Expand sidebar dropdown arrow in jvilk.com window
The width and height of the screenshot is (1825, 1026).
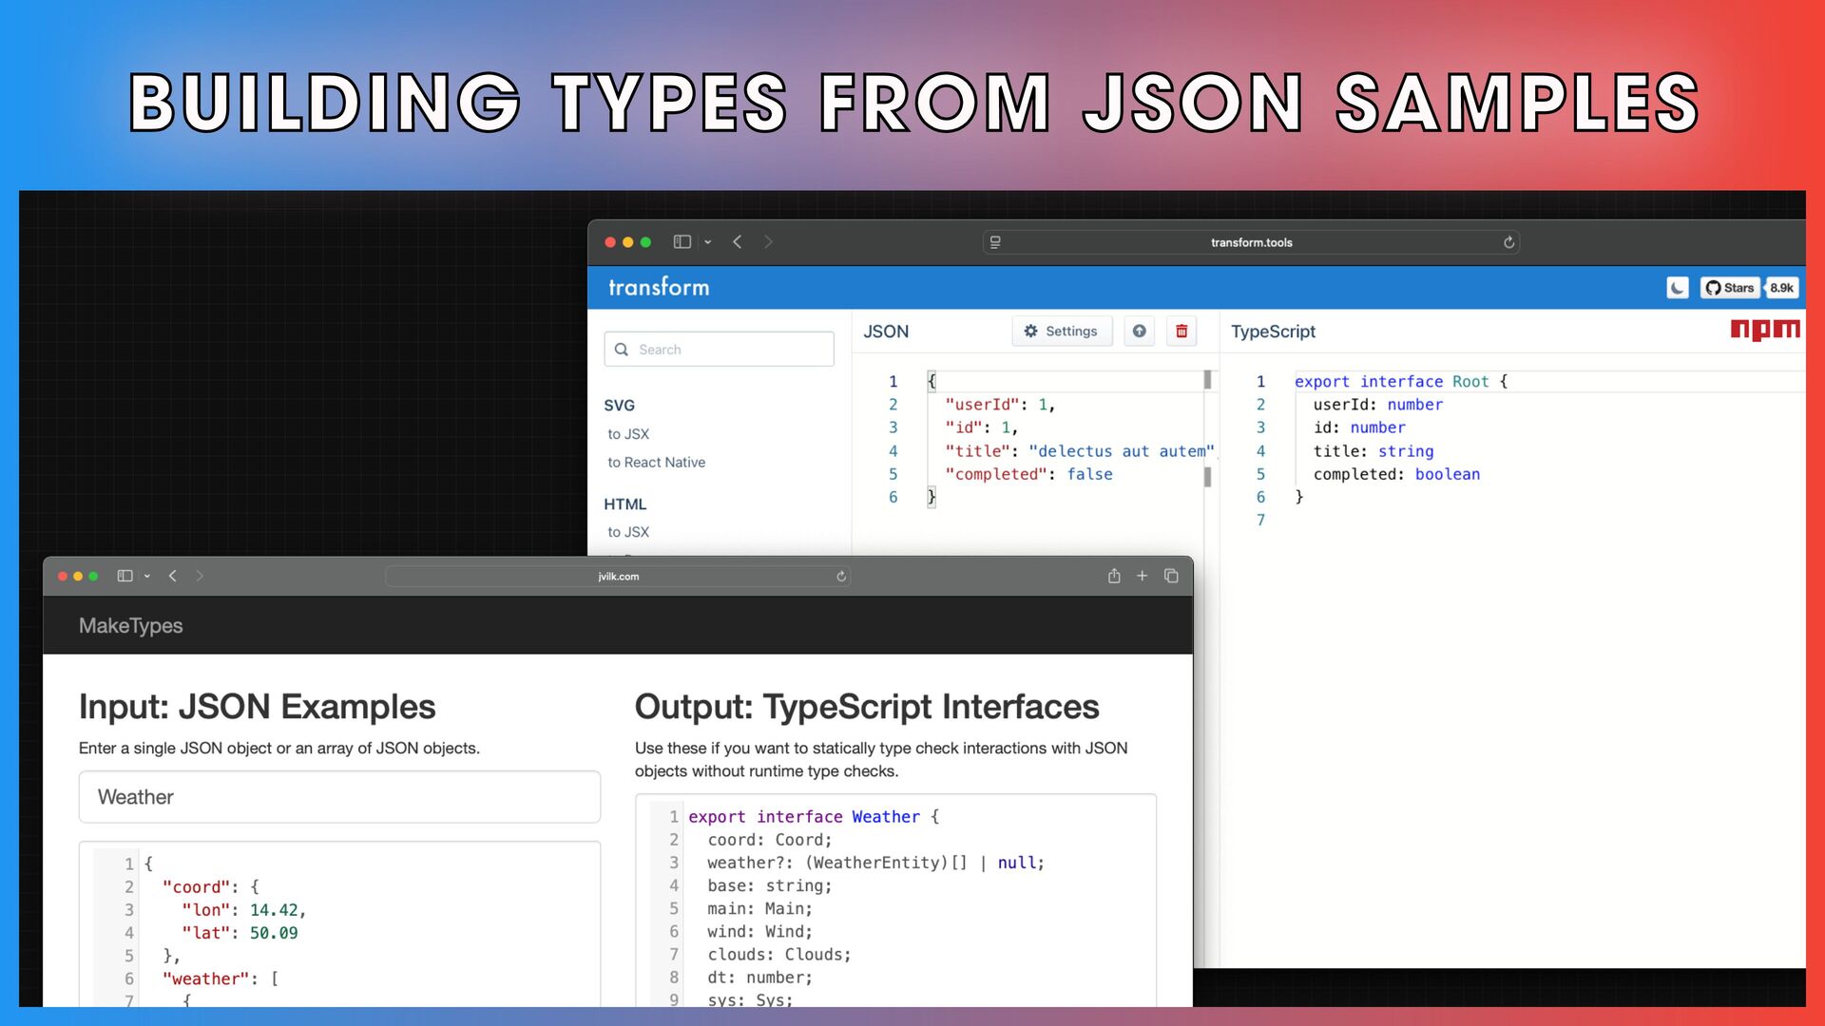(147, 576)
